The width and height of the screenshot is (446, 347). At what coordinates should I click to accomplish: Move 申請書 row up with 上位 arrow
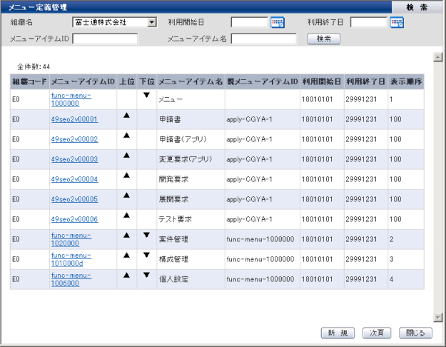(x=126, y=115)
